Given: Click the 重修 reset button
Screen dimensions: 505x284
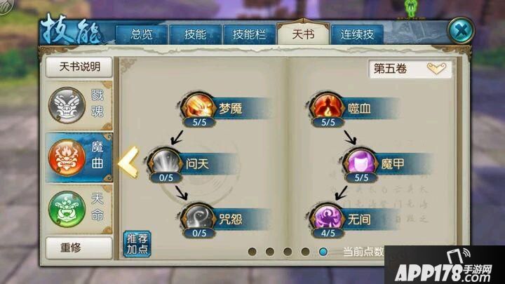Looking at the screenshot, I should (x=79, y=248).
